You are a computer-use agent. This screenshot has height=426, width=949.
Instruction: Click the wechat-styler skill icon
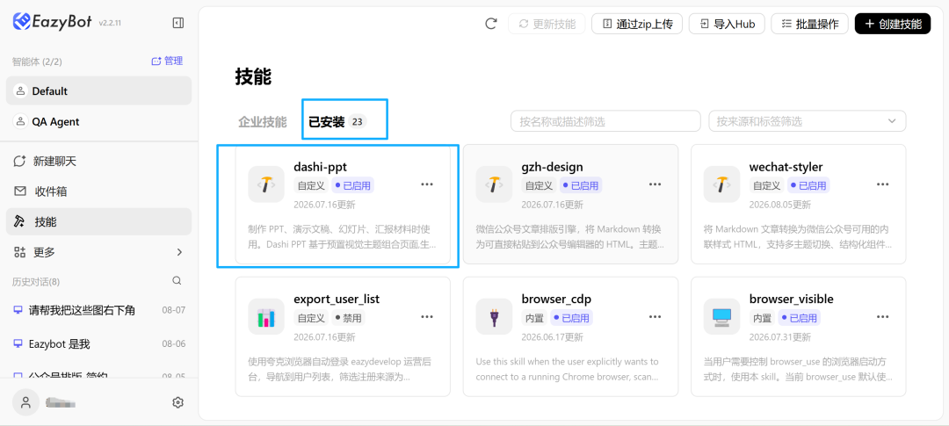pos(721,184)
